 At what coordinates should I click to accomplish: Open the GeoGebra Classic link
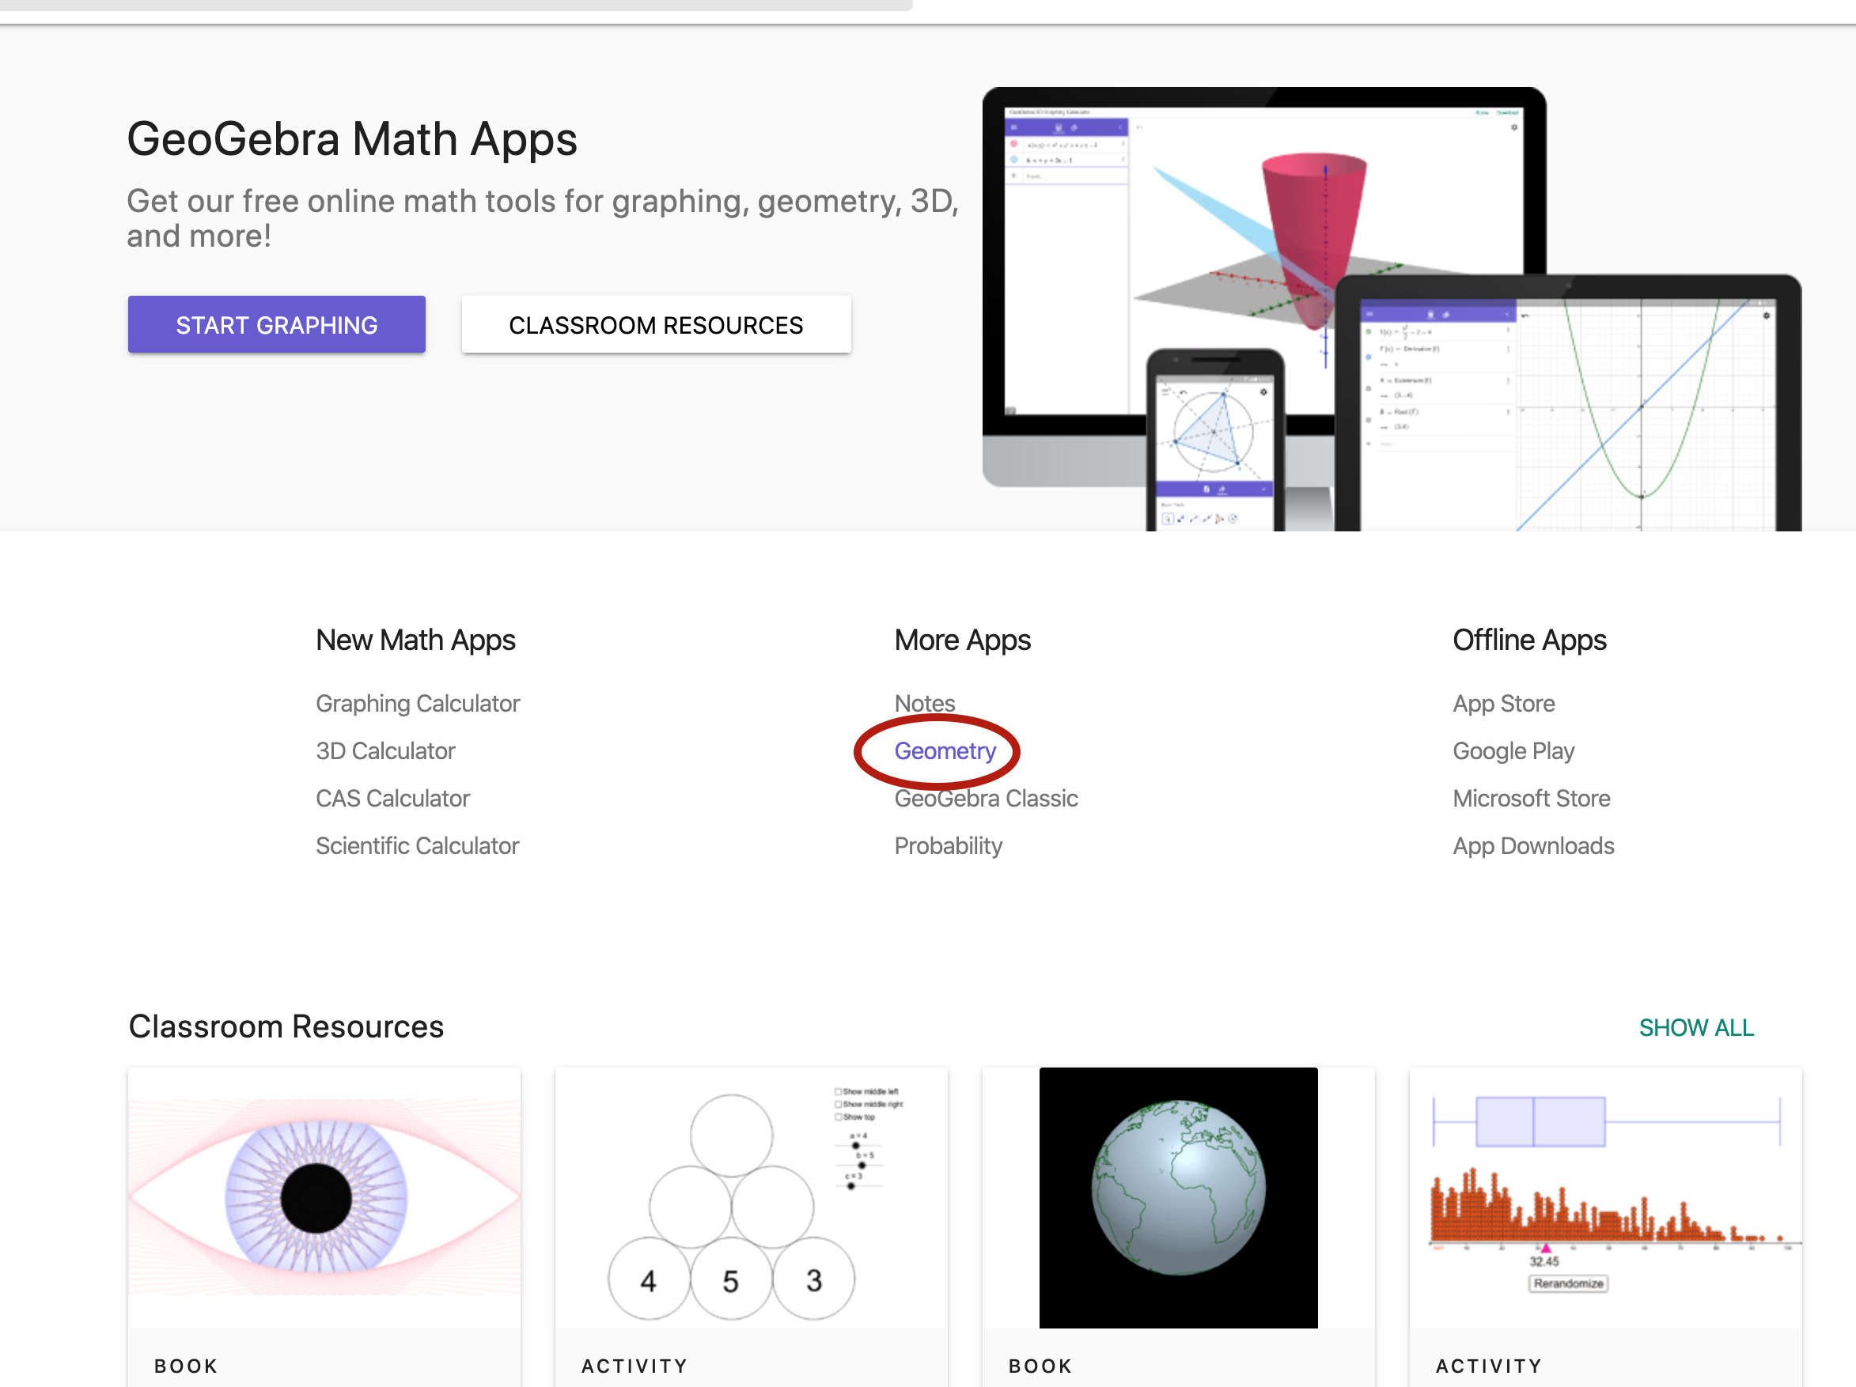click(x=985, y=797)
